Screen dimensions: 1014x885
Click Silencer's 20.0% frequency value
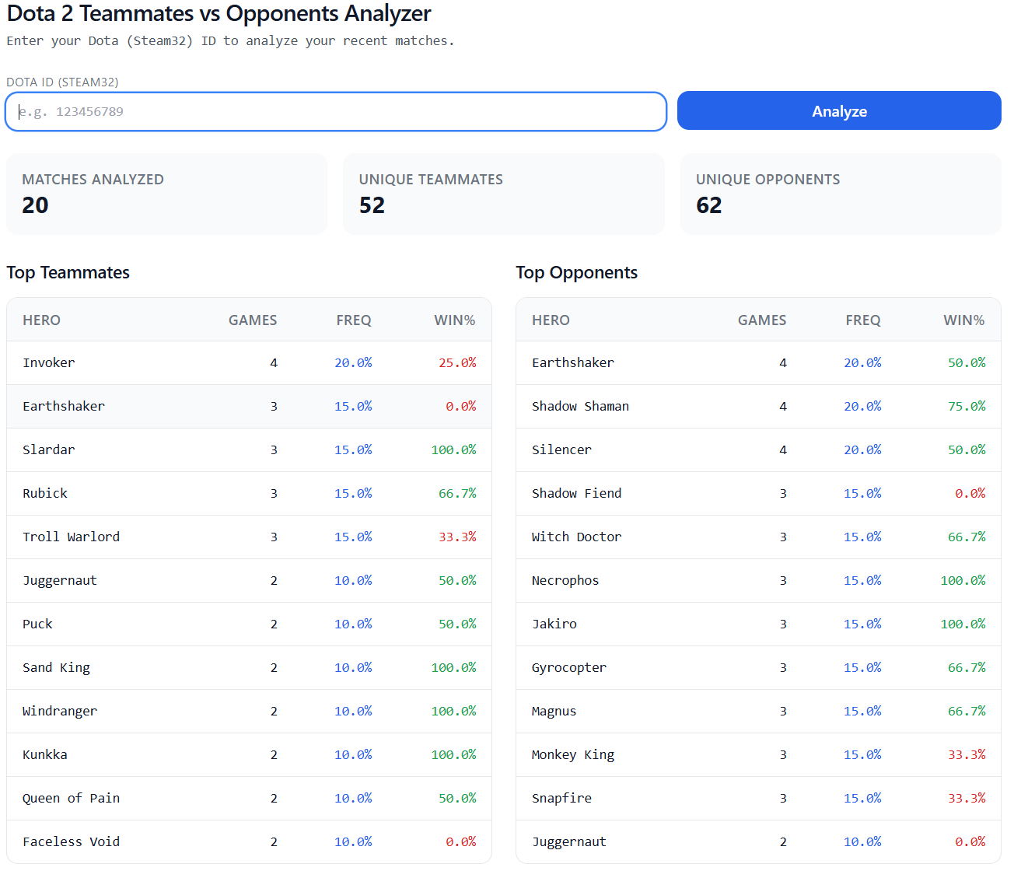[862, 450]
